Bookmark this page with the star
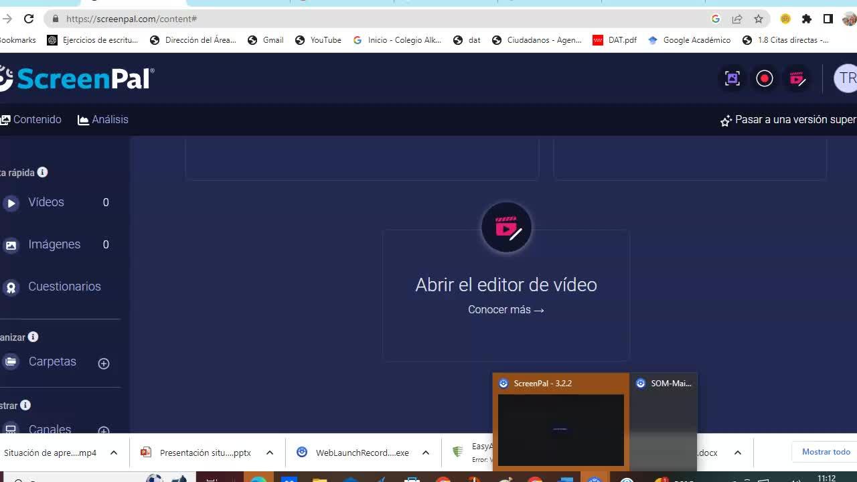Image resolution: width=857 pixels, height=482 pixels. 759,19
